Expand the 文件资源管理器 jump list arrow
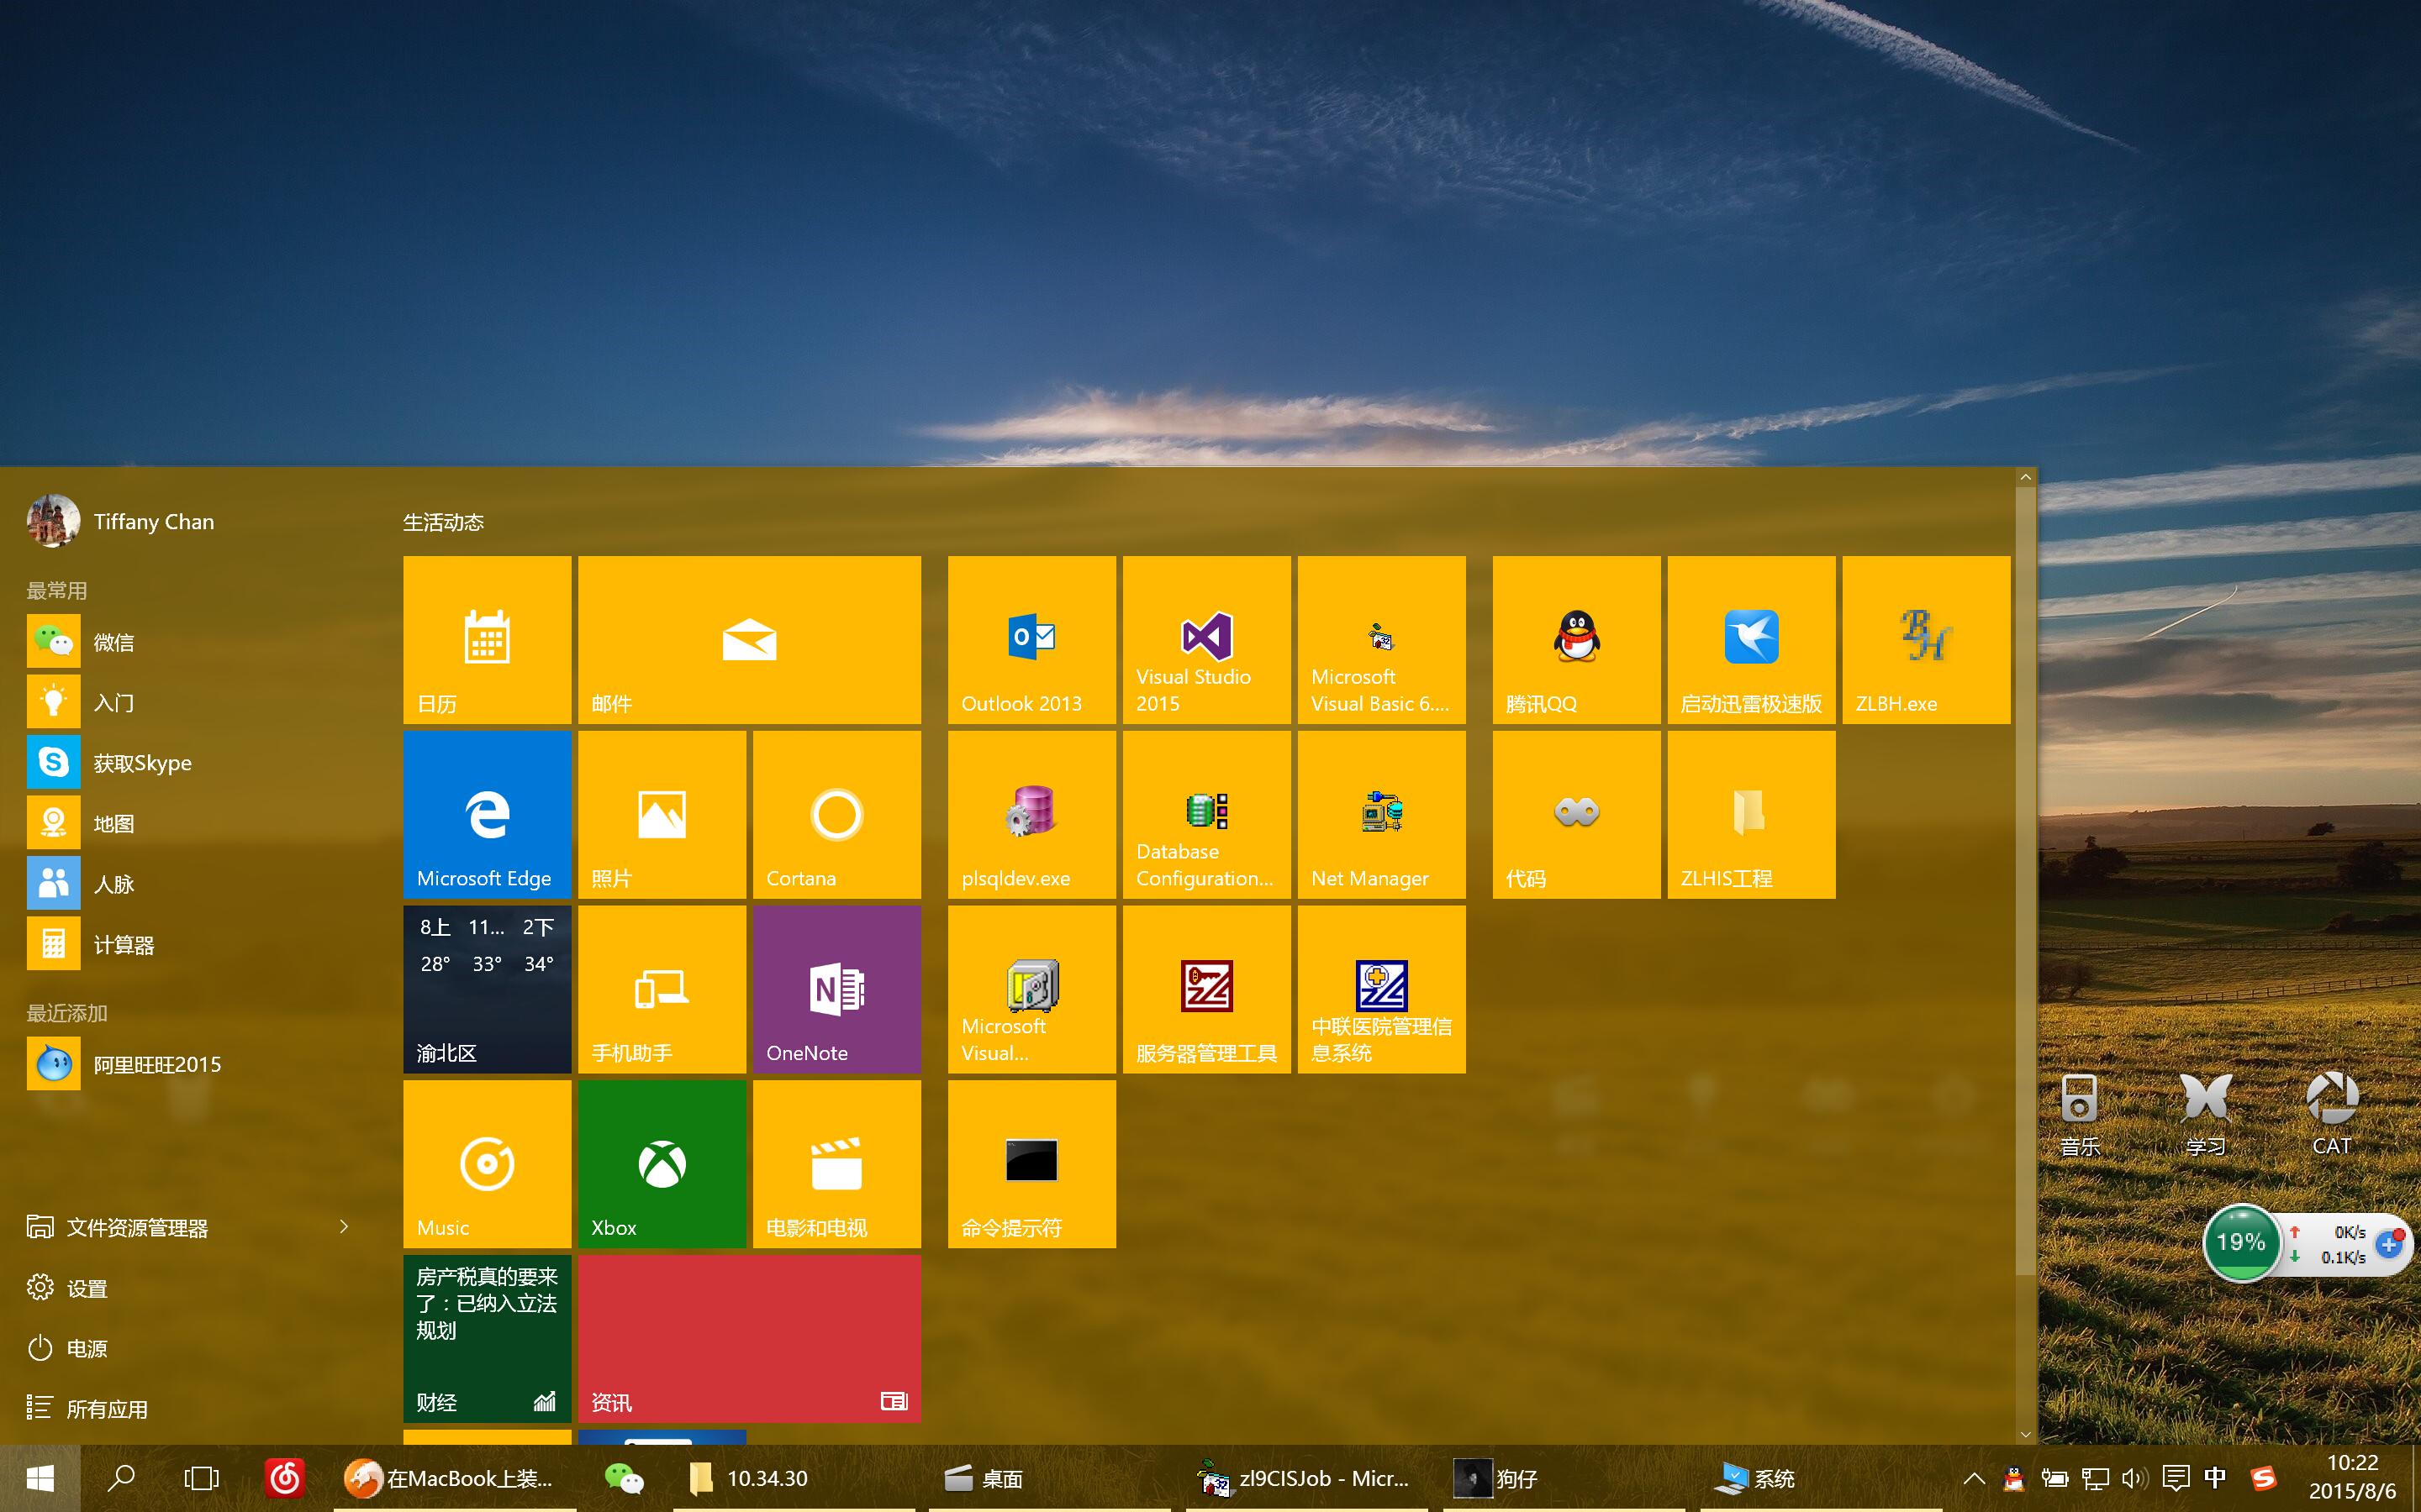Image resolution: width=2421 pixels, height=1512 pixels. [x=344, y=1227]
